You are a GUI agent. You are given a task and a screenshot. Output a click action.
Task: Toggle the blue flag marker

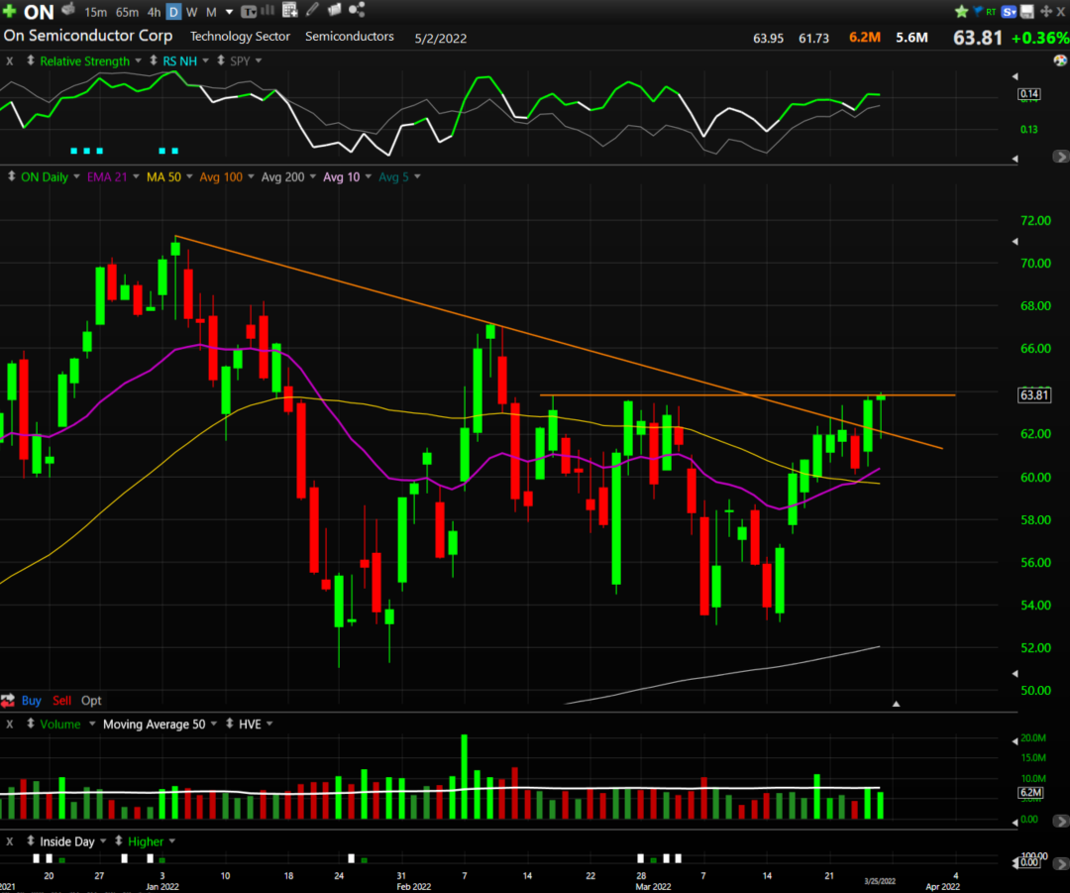[977, 11]
